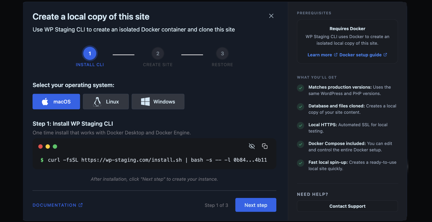The height and width of the screenshot is (222, 432).
Task: Click checkmark beside Matches production versions
Action: pos(301,88)
